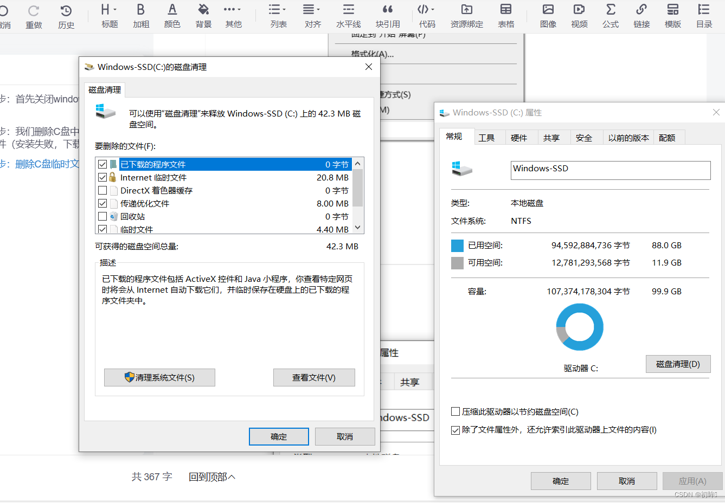725x503 pixels.
Task: Switch to the 常规 tab in Properties
Action: [454, 137]
